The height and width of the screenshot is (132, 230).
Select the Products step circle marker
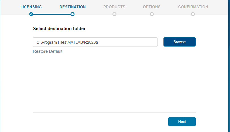click(114, 14)
